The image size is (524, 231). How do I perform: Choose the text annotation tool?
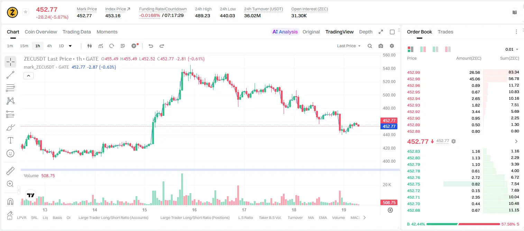tap(10, 140)
